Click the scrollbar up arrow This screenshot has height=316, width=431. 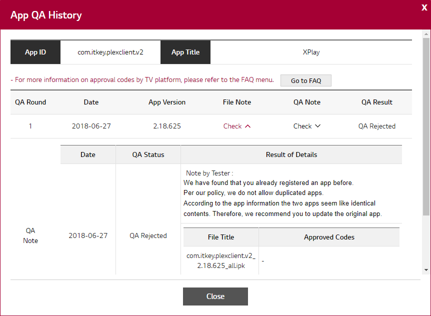point(426,34)
